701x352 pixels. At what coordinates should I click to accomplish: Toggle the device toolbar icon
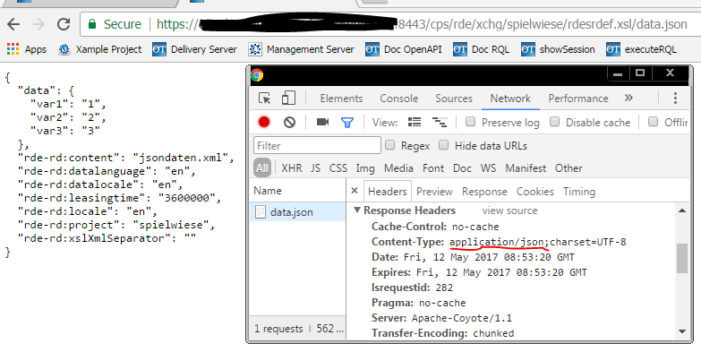pos(288,99)
